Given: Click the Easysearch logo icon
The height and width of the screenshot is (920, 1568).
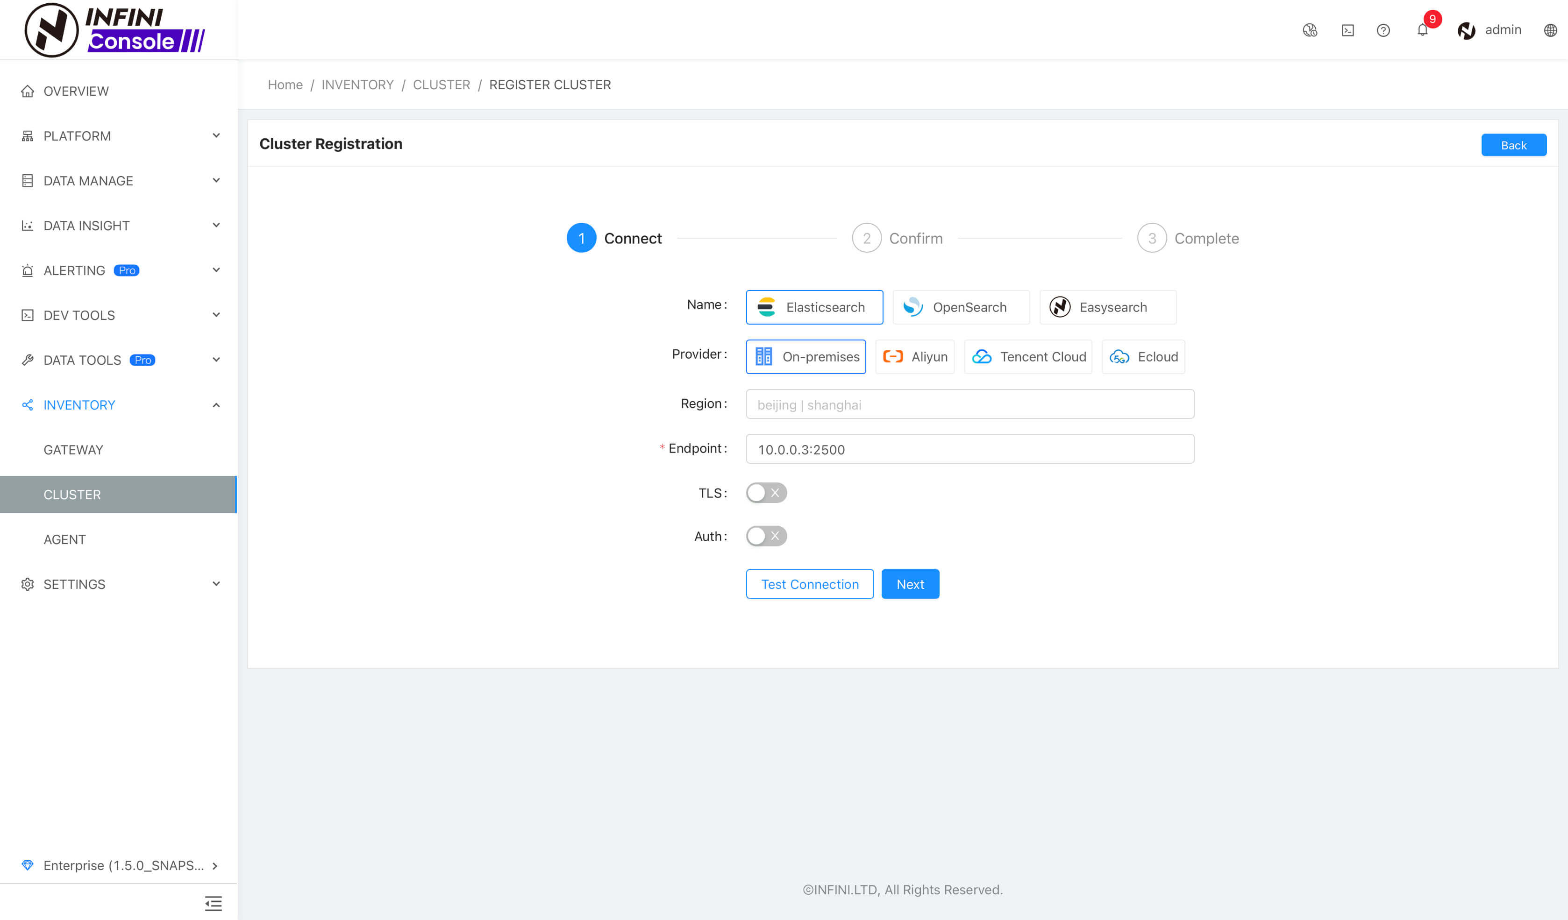Looking at the screenshot, I should click(1060, 307).
